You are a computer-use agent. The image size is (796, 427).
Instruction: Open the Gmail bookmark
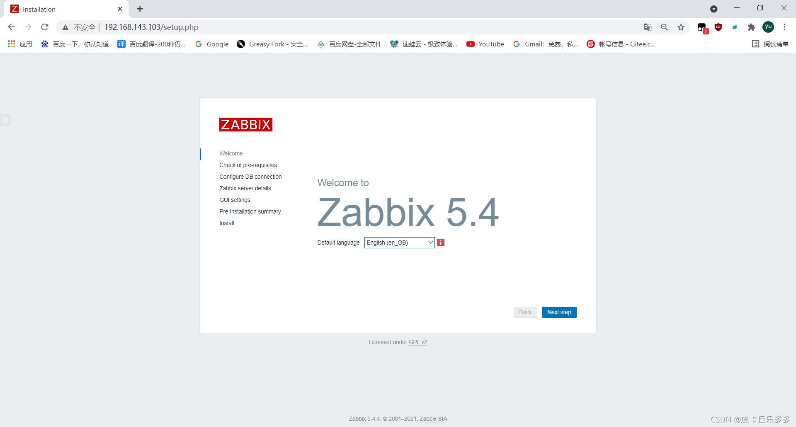click(546, 44)
